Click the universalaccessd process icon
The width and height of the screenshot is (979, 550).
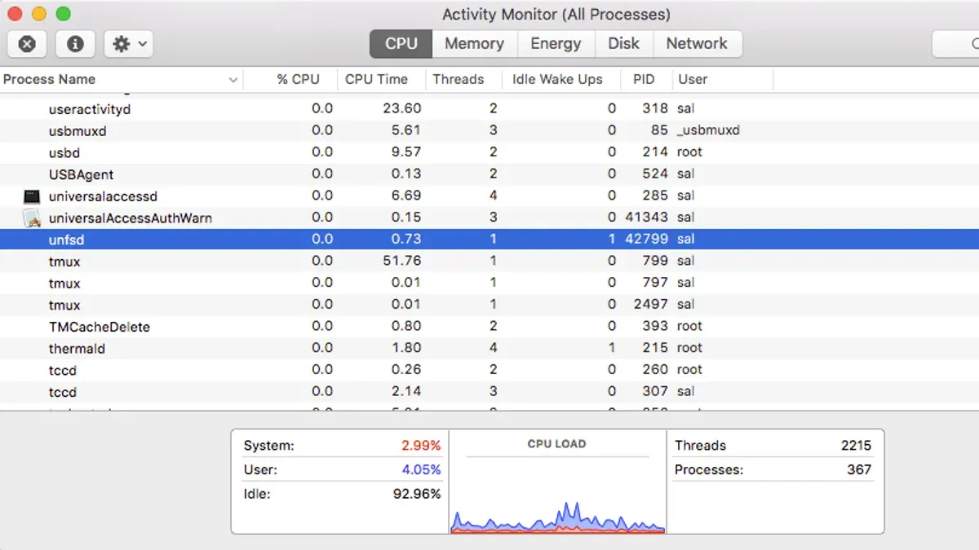[x=32, y=196]
